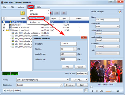The height and width of the screenshot is (95, 125).
Task: Uncheck the Luff Song.avi checkbox
Action: pos(4,22)
